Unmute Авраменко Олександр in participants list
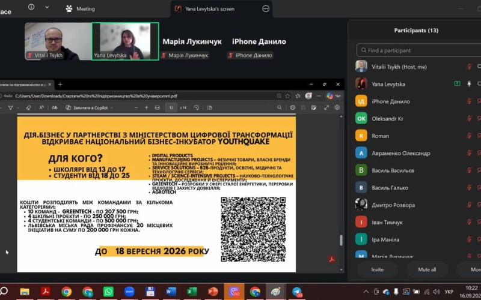The height and width of the screenshot is (300, 481). pos(469,153)
